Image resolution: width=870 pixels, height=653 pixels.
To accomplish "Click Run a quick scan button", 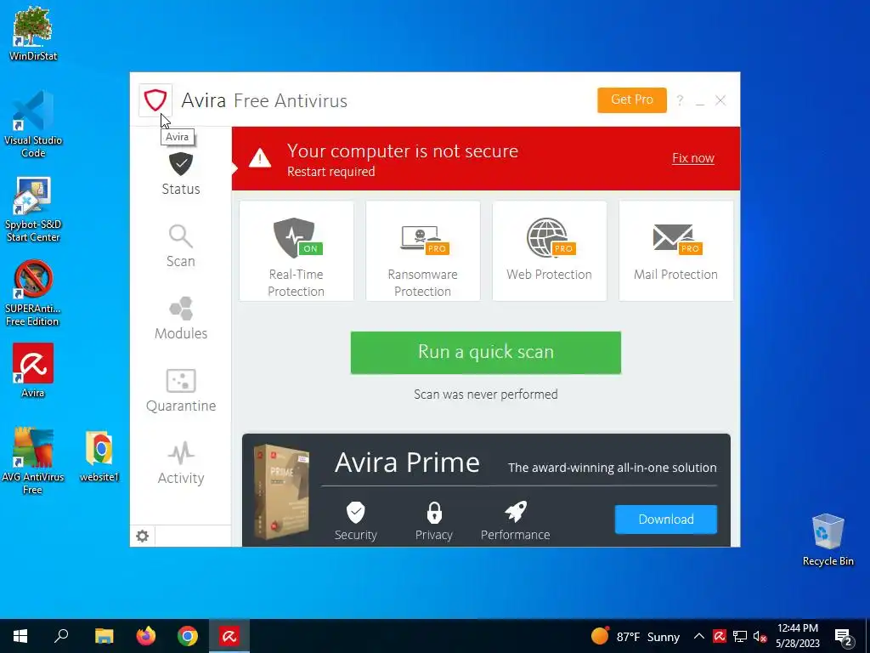I will (485, 353).
